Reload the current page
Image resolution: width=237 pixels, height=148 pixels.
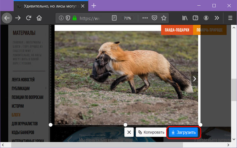point(28,18)
